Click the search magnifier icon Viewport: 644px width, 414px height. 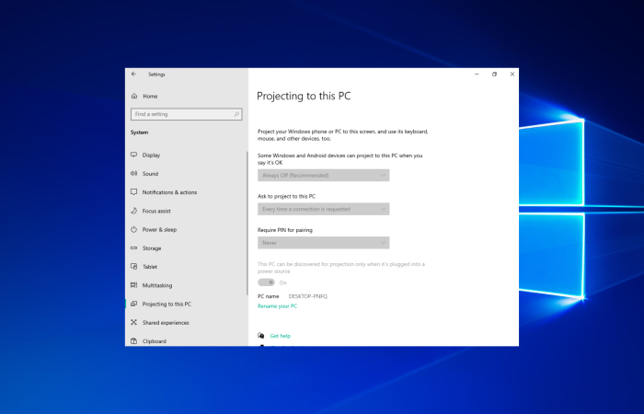[236, 114]
